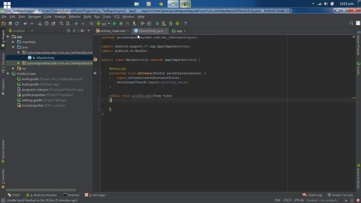Expand the res folder
Viewport: 361px width, 203px height.
(14, 69)
